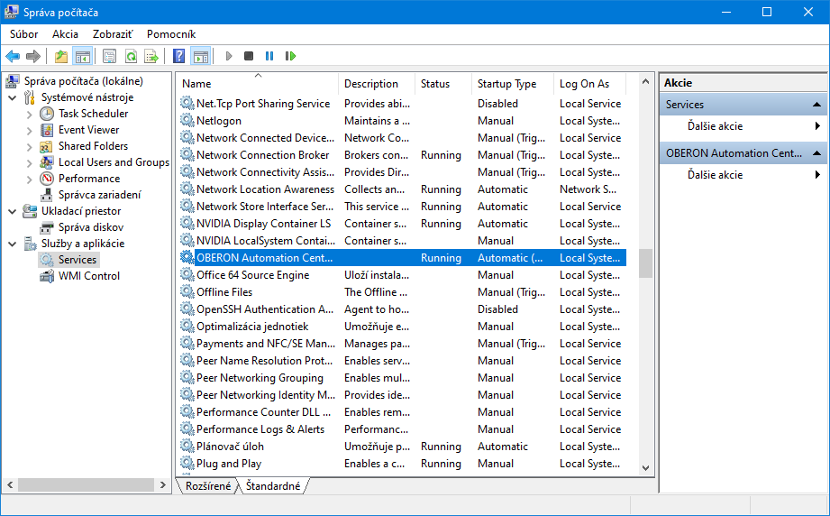The width and height of the screenshot is (830, 516).
Task: Click the Local Users and Groups icon
Action: 47,162
